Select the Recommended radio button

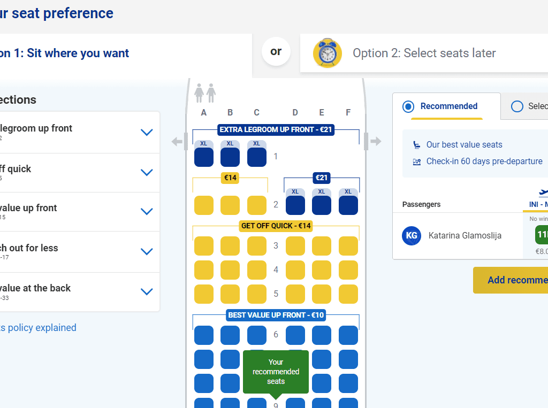(x=408, y=106)
